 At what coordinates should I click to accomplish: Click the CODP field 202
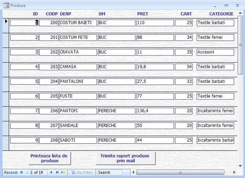tap(49, 52)
